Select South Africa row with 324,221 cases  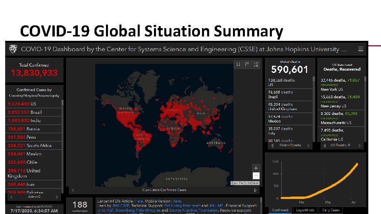(x=33, y=145)
